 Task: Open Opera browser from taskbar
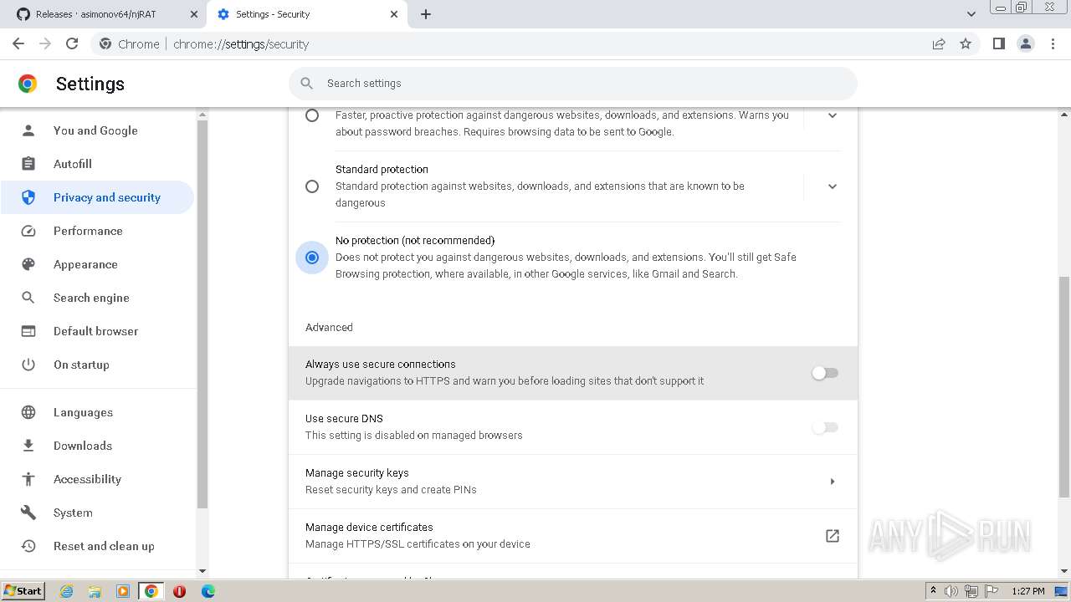pyautogui.click(x=179, y=591)
